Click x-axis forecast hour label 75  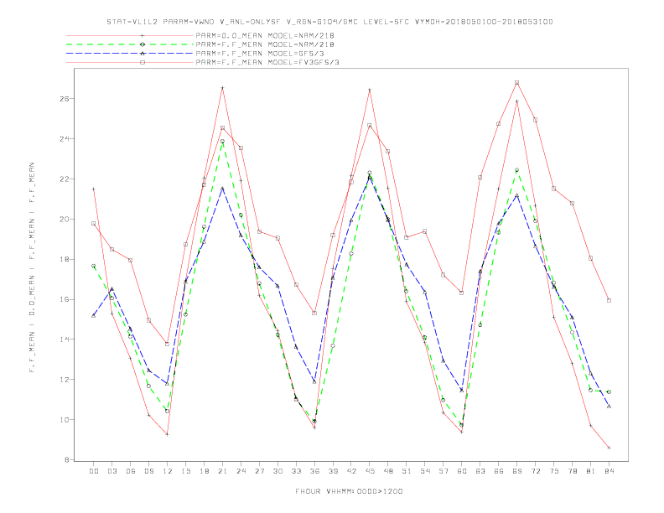[554, 471]
